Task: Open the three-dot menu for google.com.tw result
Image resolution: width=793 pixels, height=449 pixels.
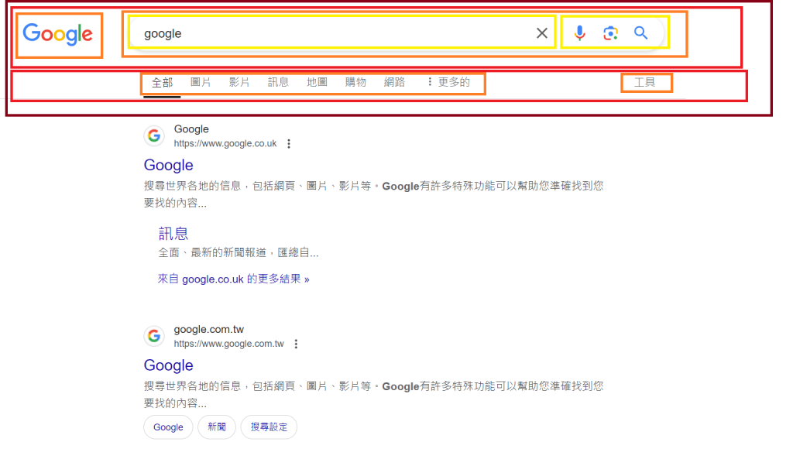Action: click(x=296, y=344)
